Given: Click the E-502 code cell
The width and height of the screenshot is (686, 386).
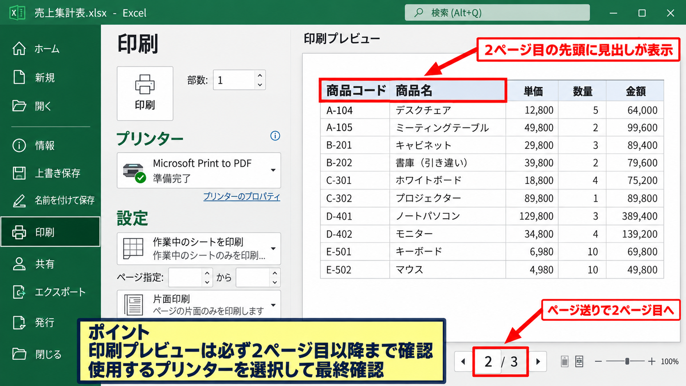Looking at the screenshot, I should coord(355,270).
